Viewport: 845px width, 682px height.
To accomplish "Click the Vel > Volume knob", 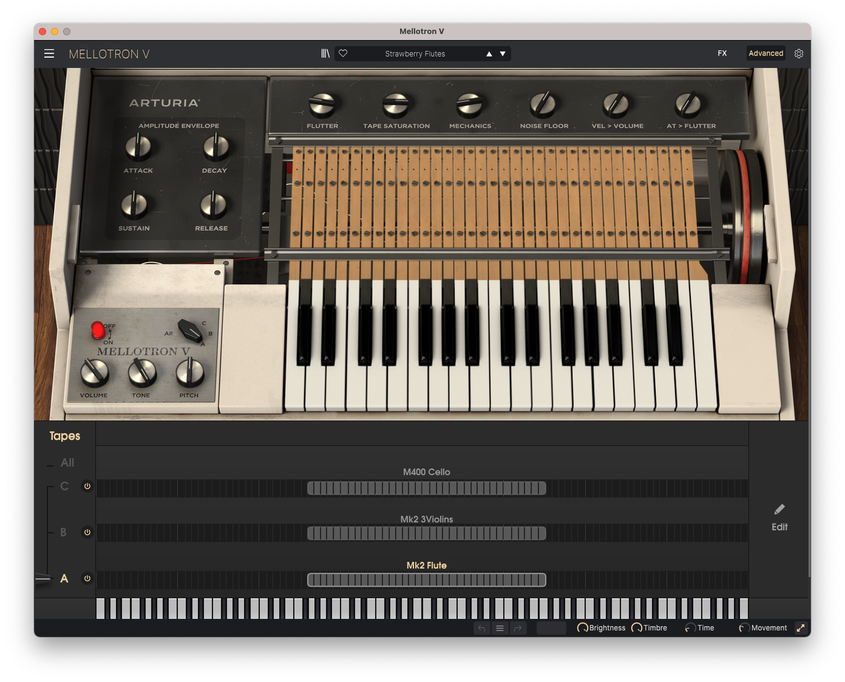I will point(616,105).
